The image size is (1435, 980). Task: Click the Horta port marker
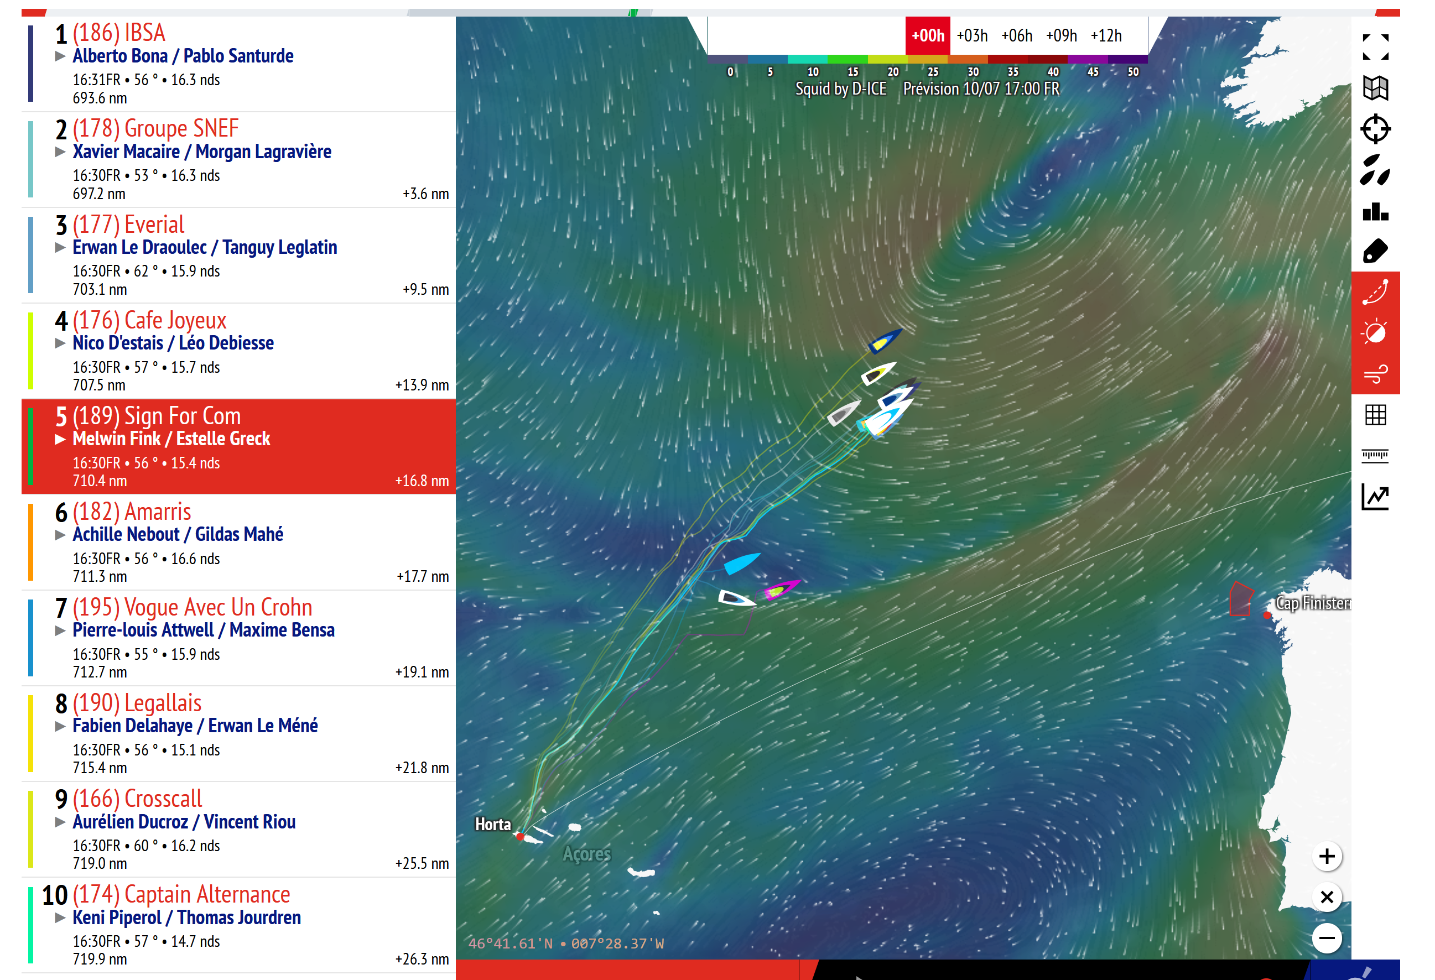[x=520, y=837]
